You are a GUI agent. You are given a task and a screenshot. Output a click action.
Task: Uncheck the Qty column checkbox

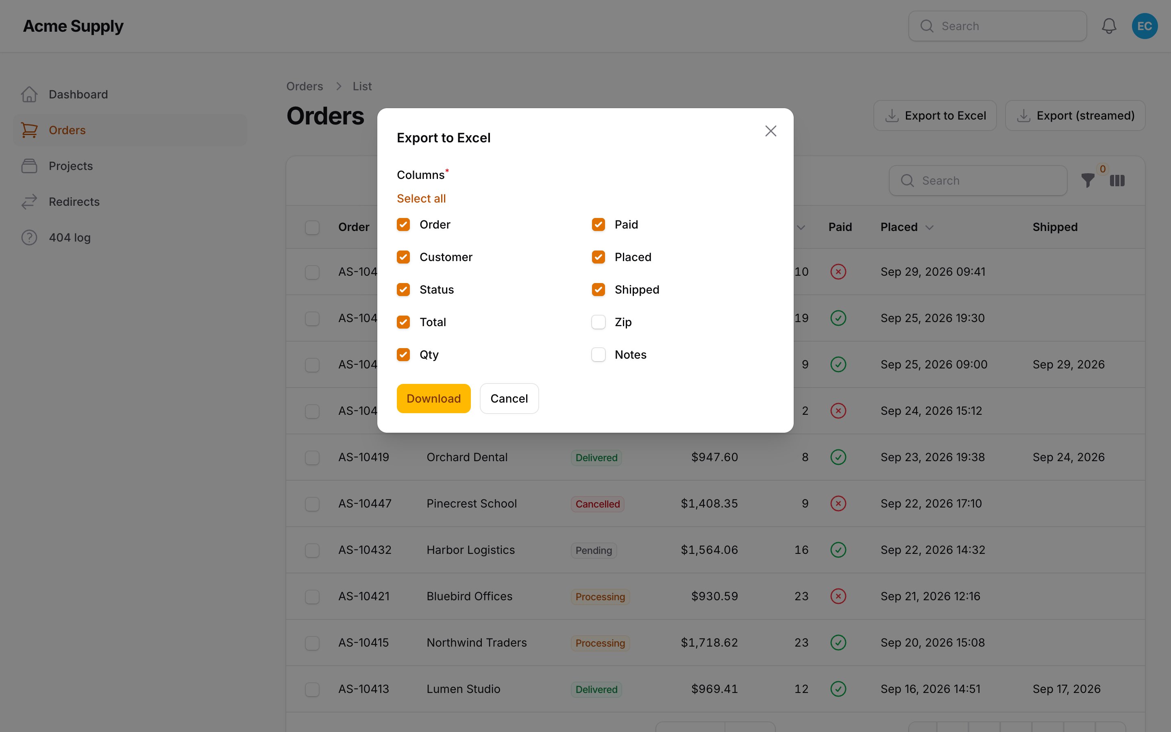coord(403,355)
